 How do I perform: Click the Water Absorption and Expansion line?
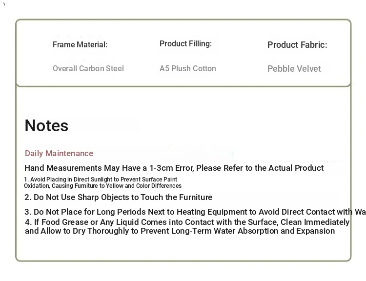180,231
